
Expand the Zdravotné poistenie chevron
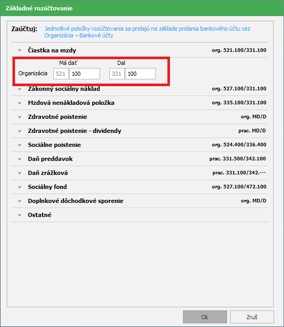(x=20, y=117)
